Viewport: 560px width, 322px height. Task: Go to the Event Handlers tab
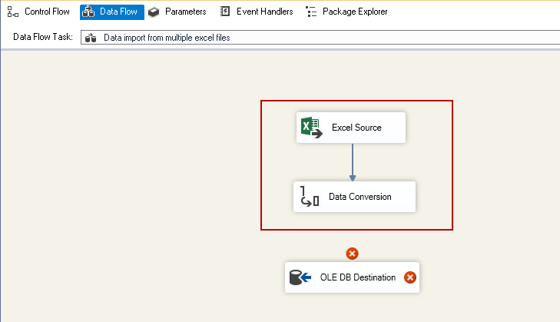(x=264, y=12)
